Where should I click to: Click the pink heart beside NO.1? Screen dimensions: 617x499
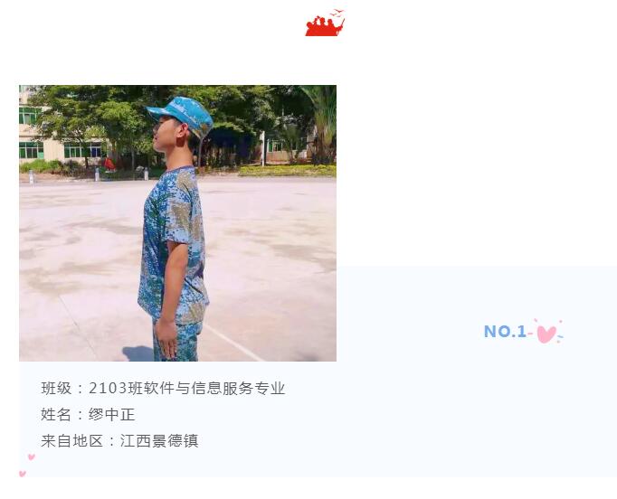(x=548, y=332)
